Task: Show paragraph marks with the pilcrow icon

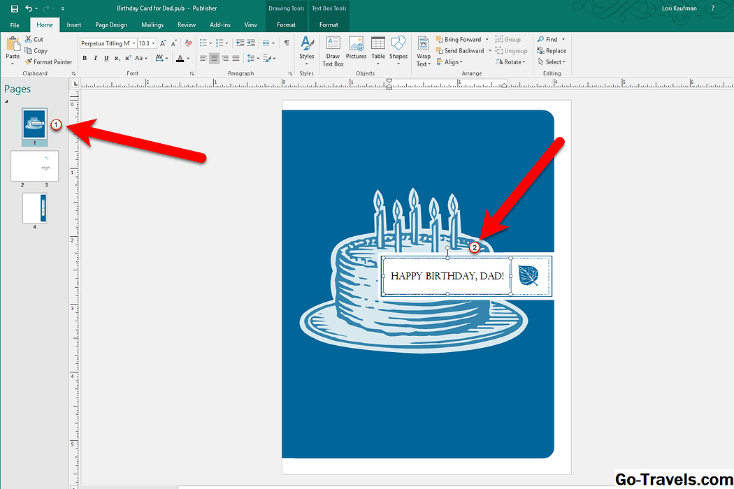Action: click(286, 43)
